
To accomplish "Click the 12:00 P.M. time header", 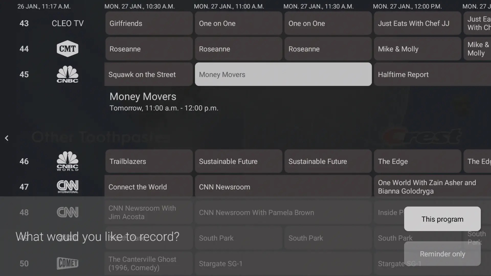I will pos(407,6).
